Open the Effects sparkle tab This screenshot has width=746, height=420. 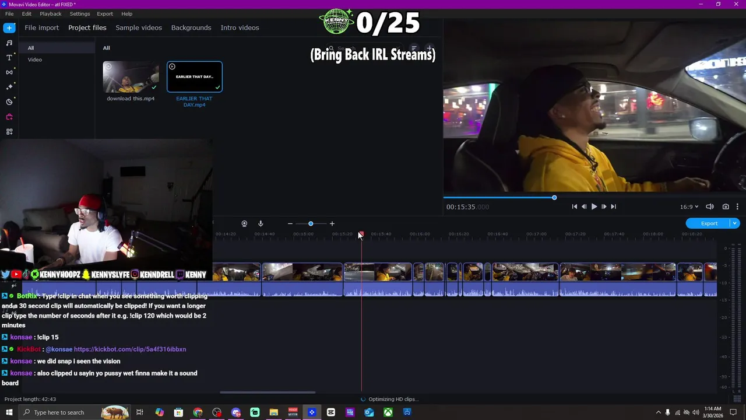click(9, 87)
